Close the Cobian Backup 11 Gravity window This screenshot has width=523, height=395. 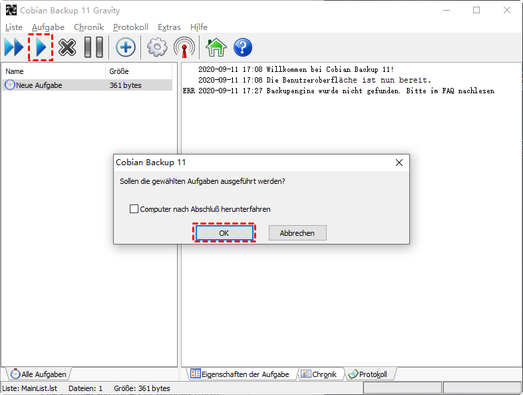coord(506,11)
